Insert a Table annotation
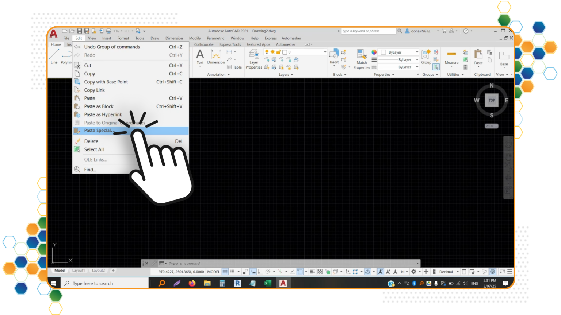Image resolution: width=561 pixels, height=315 pixels. tap(234, 67)
